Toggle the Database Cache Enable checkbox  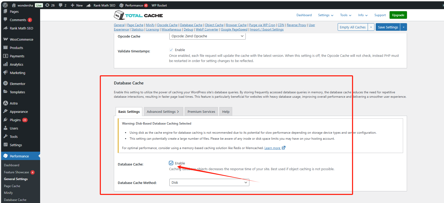171,163
